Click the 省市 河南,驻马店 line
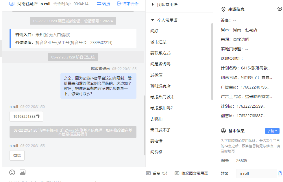Viewport: 283px width, 182px height. (x=239, y=30)
